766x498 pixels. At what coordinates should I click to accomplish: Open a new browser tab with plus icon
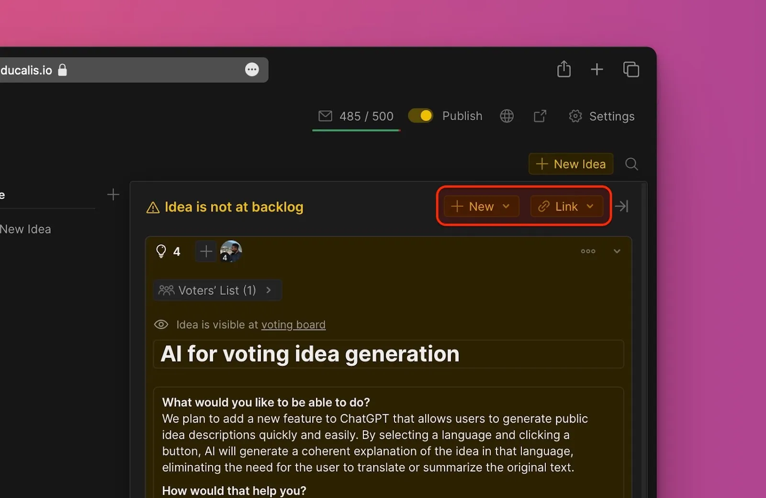click(x=597, y=69)
